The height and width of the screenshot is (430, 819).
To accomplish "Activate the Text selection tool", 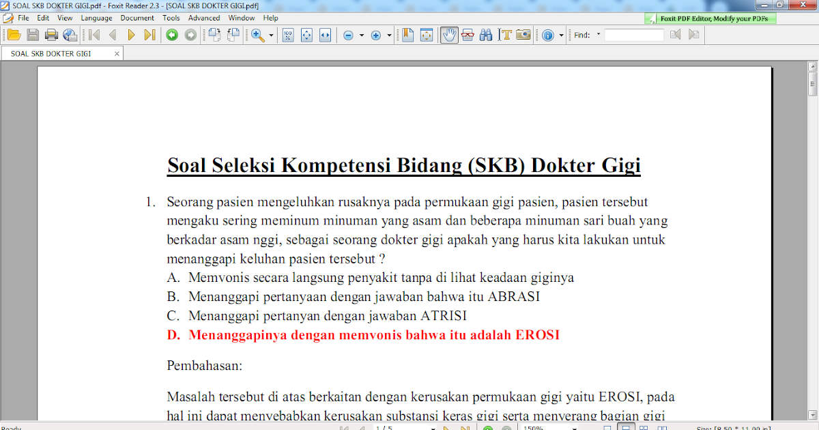I will (x=506, y=35).
